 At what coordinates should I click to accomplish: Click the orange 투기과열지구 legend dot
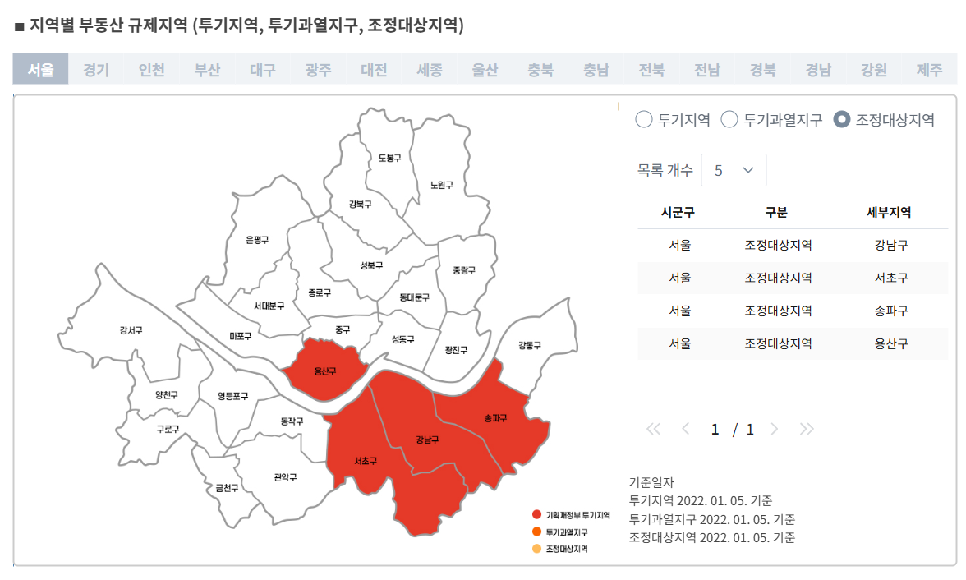pos(536,530)
